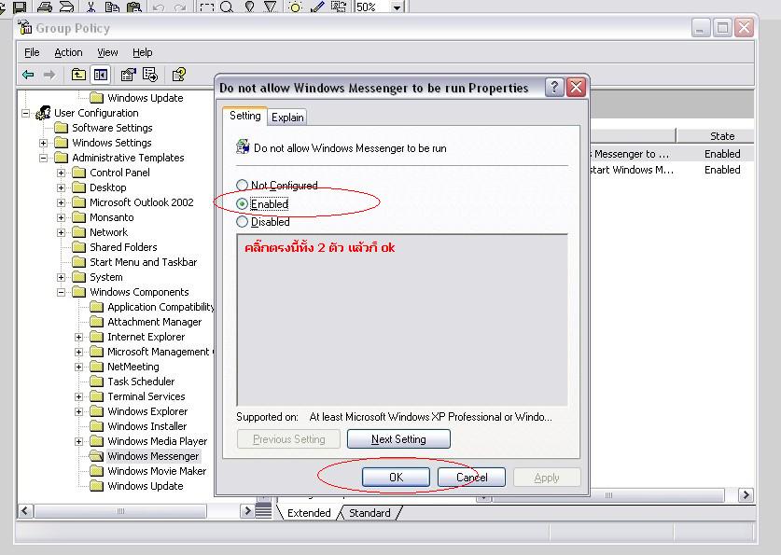Expand the Microsoft Outlook 2002 node
Screen dimensions: 781x555
click(x=61, y=202)
